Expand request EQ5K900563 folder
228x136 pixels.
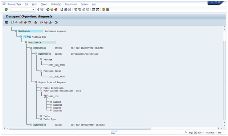(31, 124)
